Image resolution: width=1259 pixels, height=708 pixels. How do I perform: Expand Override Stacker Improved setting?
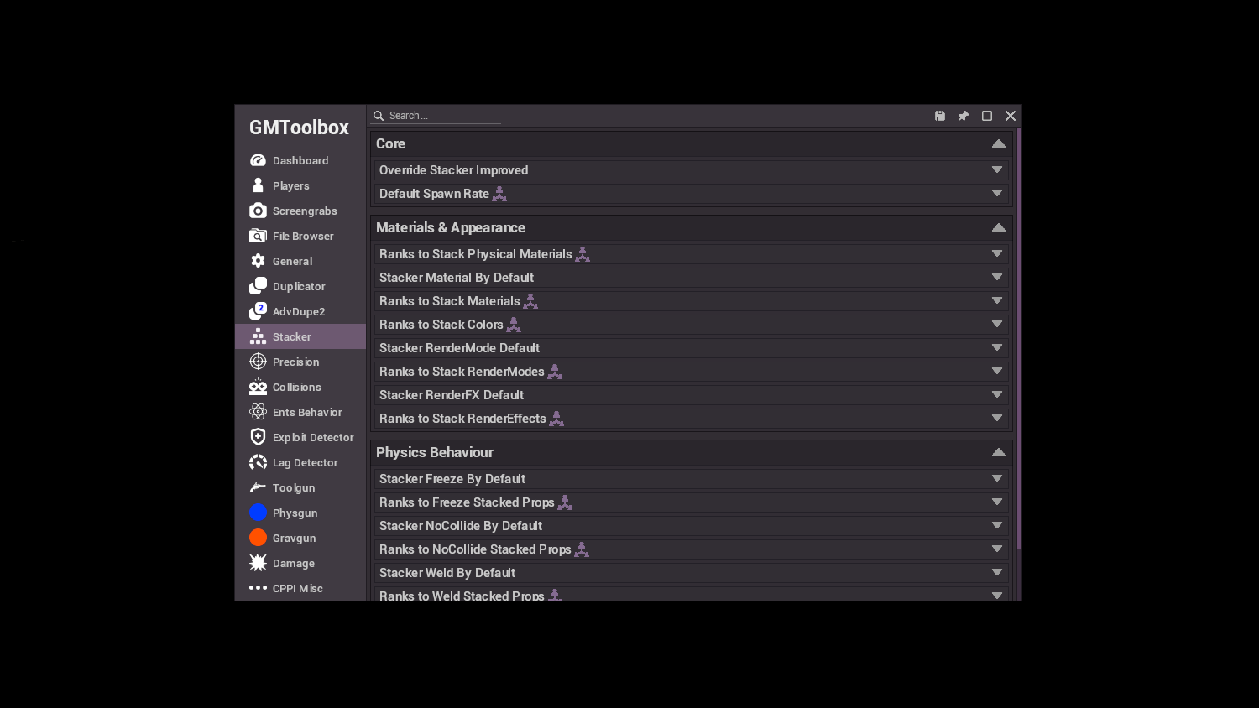(997, 170)
